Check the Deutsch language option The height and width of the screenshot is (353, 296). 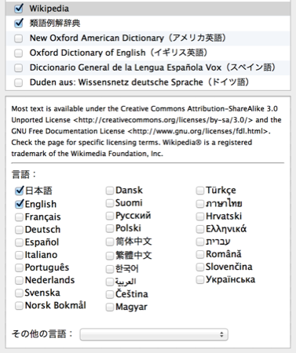[19, 230]
